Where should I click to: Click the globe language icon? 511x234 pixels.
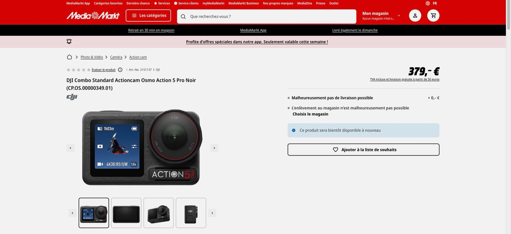pos(428,3)
